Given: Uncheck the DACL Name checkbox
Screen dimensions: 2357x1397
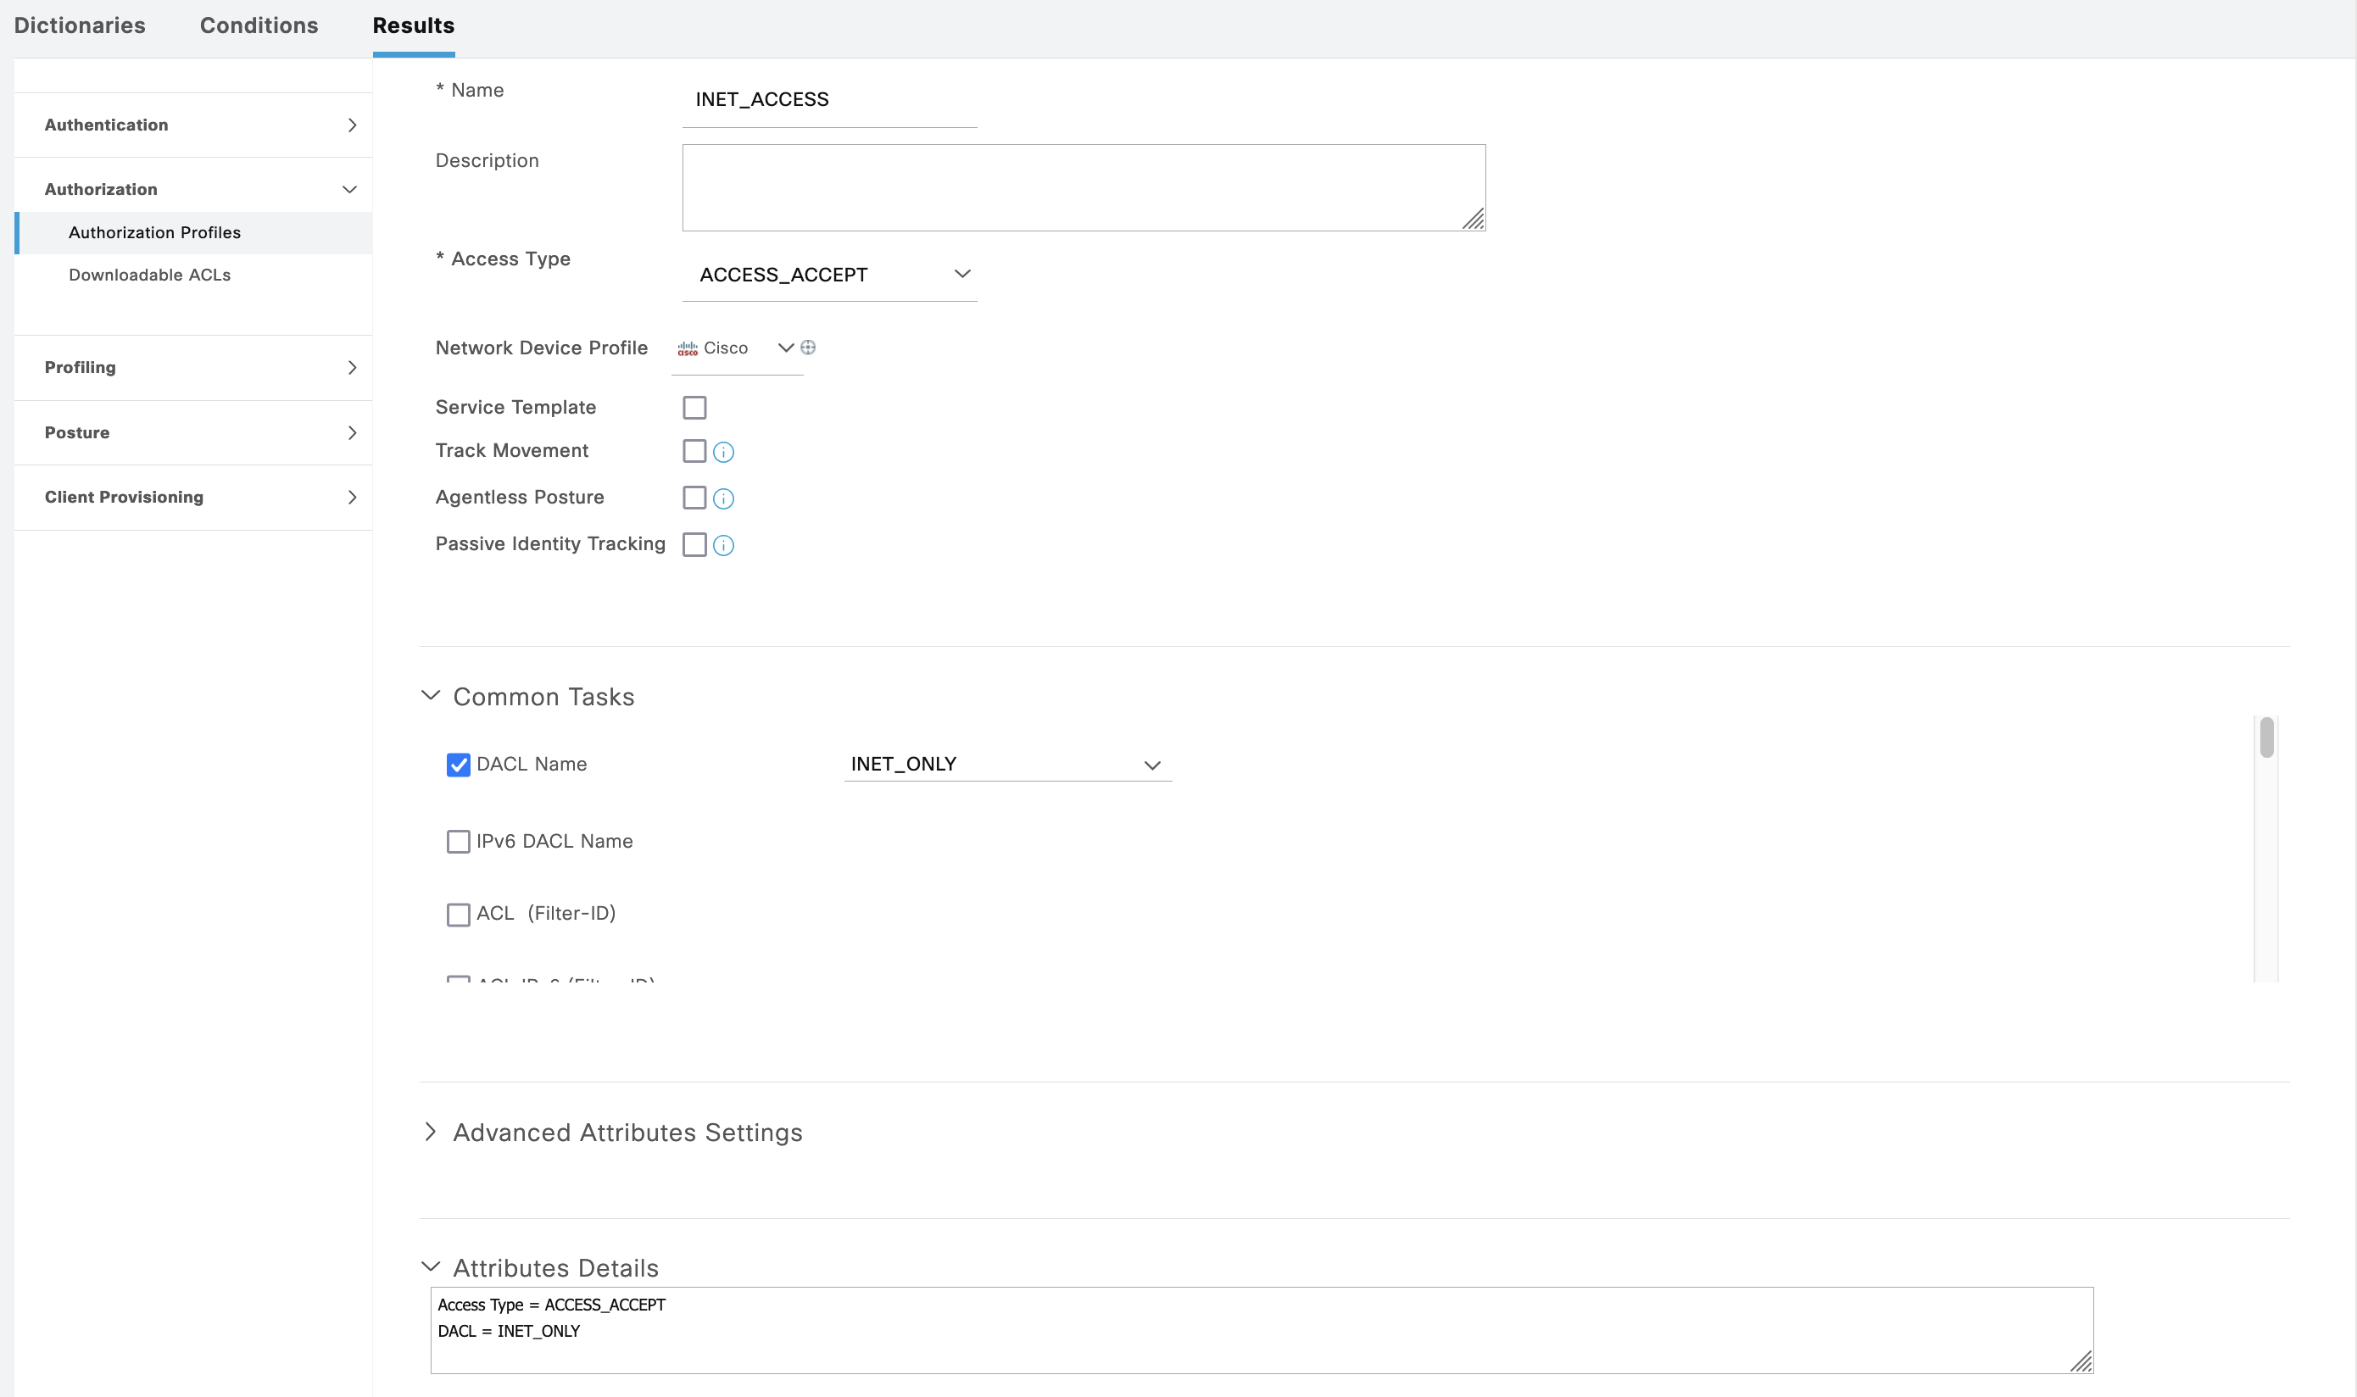Looking at the screenshot, I should click(459, 765).
